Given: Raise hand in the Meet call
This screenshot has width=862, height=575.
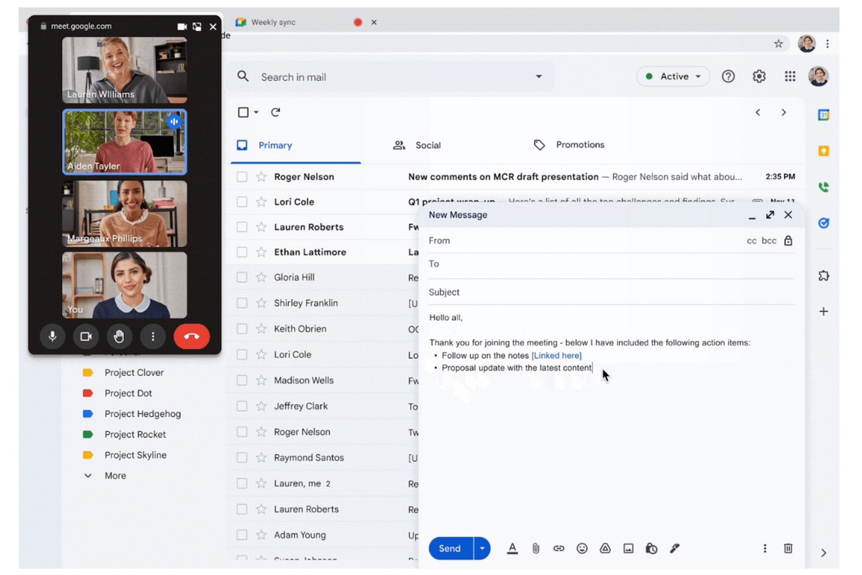Looking at the screenshot, I should (x=119, y=337).
